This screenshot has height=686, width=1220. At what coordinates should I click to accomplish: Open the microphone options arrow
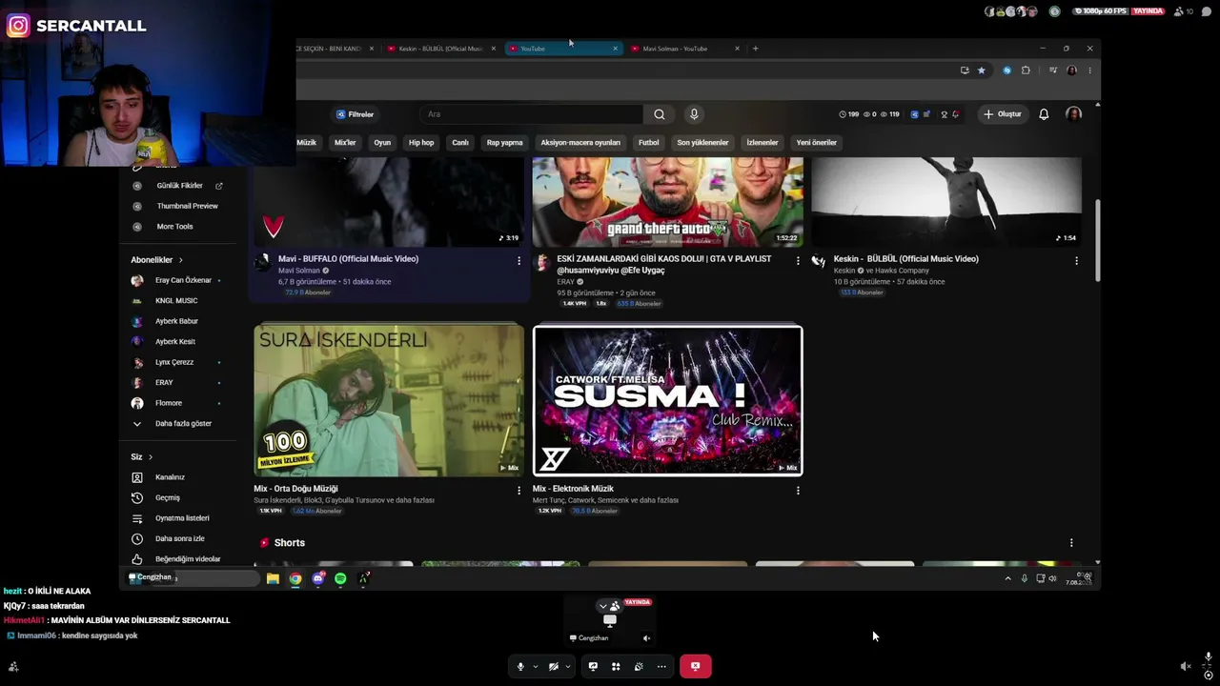pos(535,667)
